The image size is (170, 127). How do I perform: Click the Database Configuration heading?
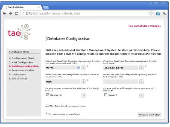click(69, 39)
